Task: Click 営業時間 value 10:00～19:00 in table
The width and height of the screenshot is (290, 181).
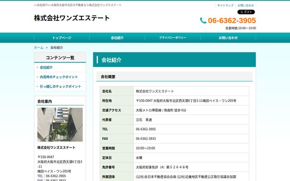Action: click(x=145, y=148)
